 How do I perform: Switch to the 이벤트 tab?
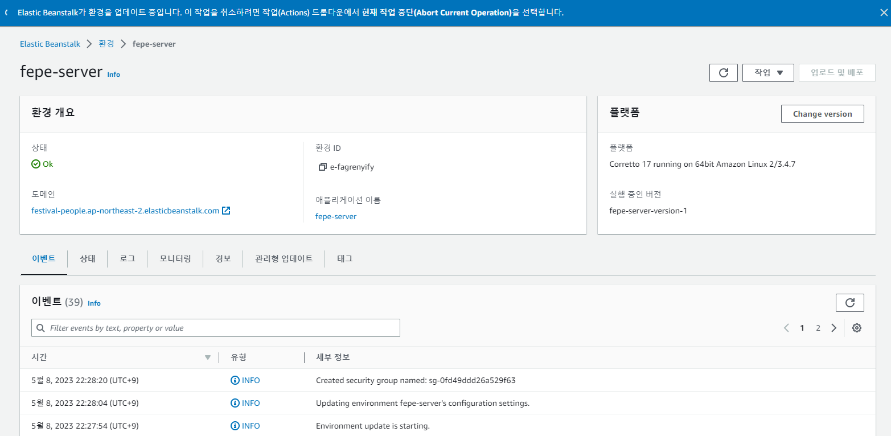click(x=43, y=258)
